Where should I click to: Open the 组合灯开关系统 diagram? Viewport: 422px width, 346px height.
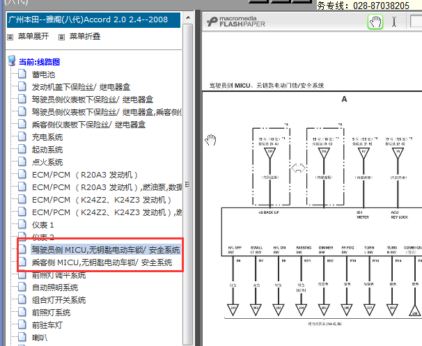pos(58,300)
